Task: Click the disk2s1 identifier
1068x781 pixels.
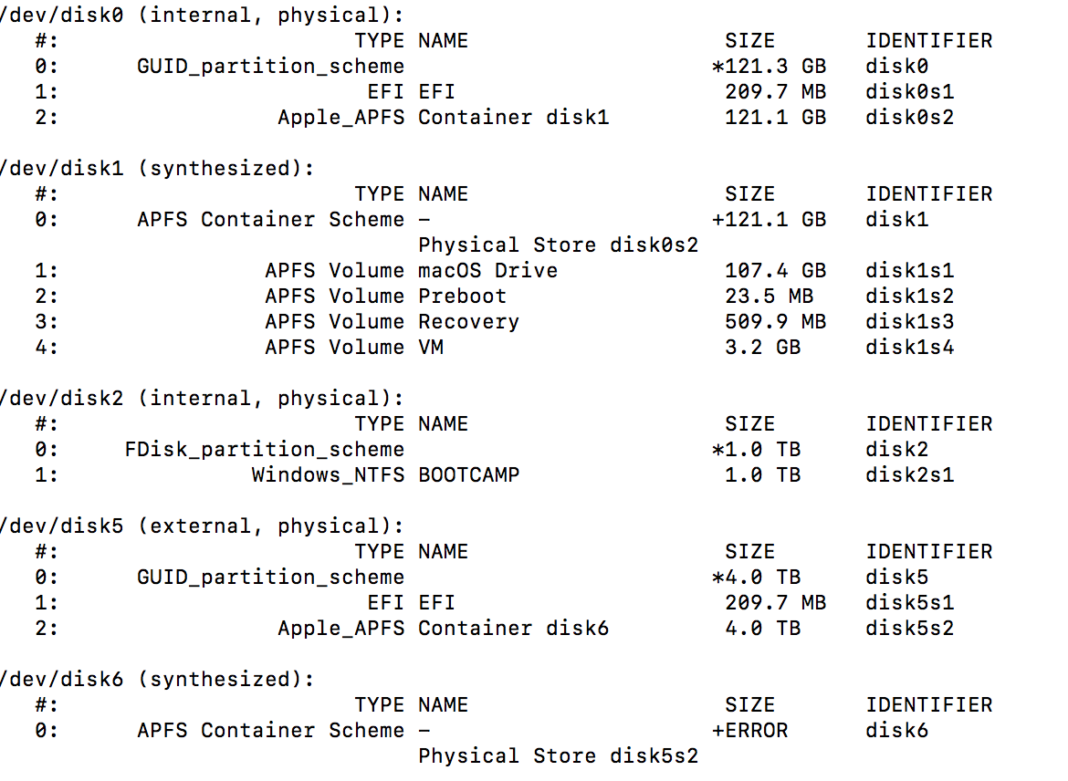Action: [909, 475]
